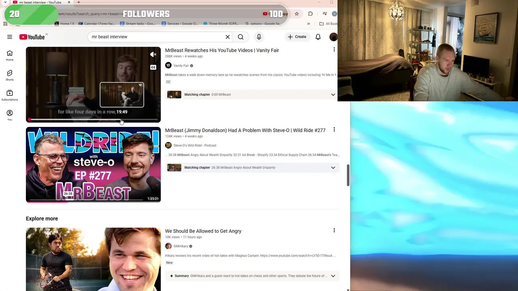The width and height of the screenshot is (518, 291).
Task: Go to the YouTube home logo
Action: point(32,37)
